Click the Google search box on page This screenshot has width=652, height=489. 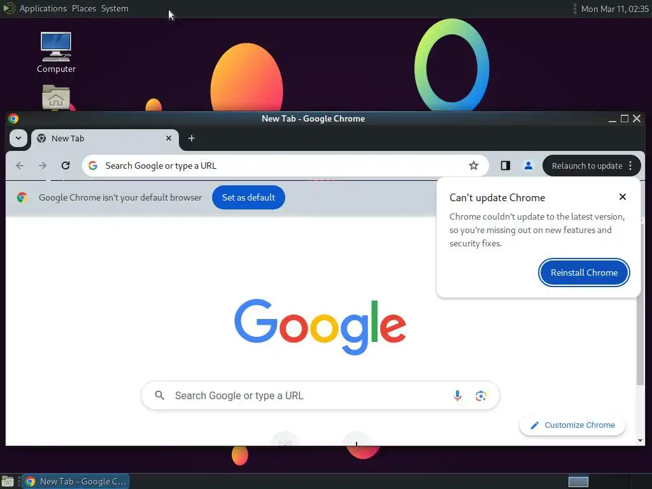[320, 395]
